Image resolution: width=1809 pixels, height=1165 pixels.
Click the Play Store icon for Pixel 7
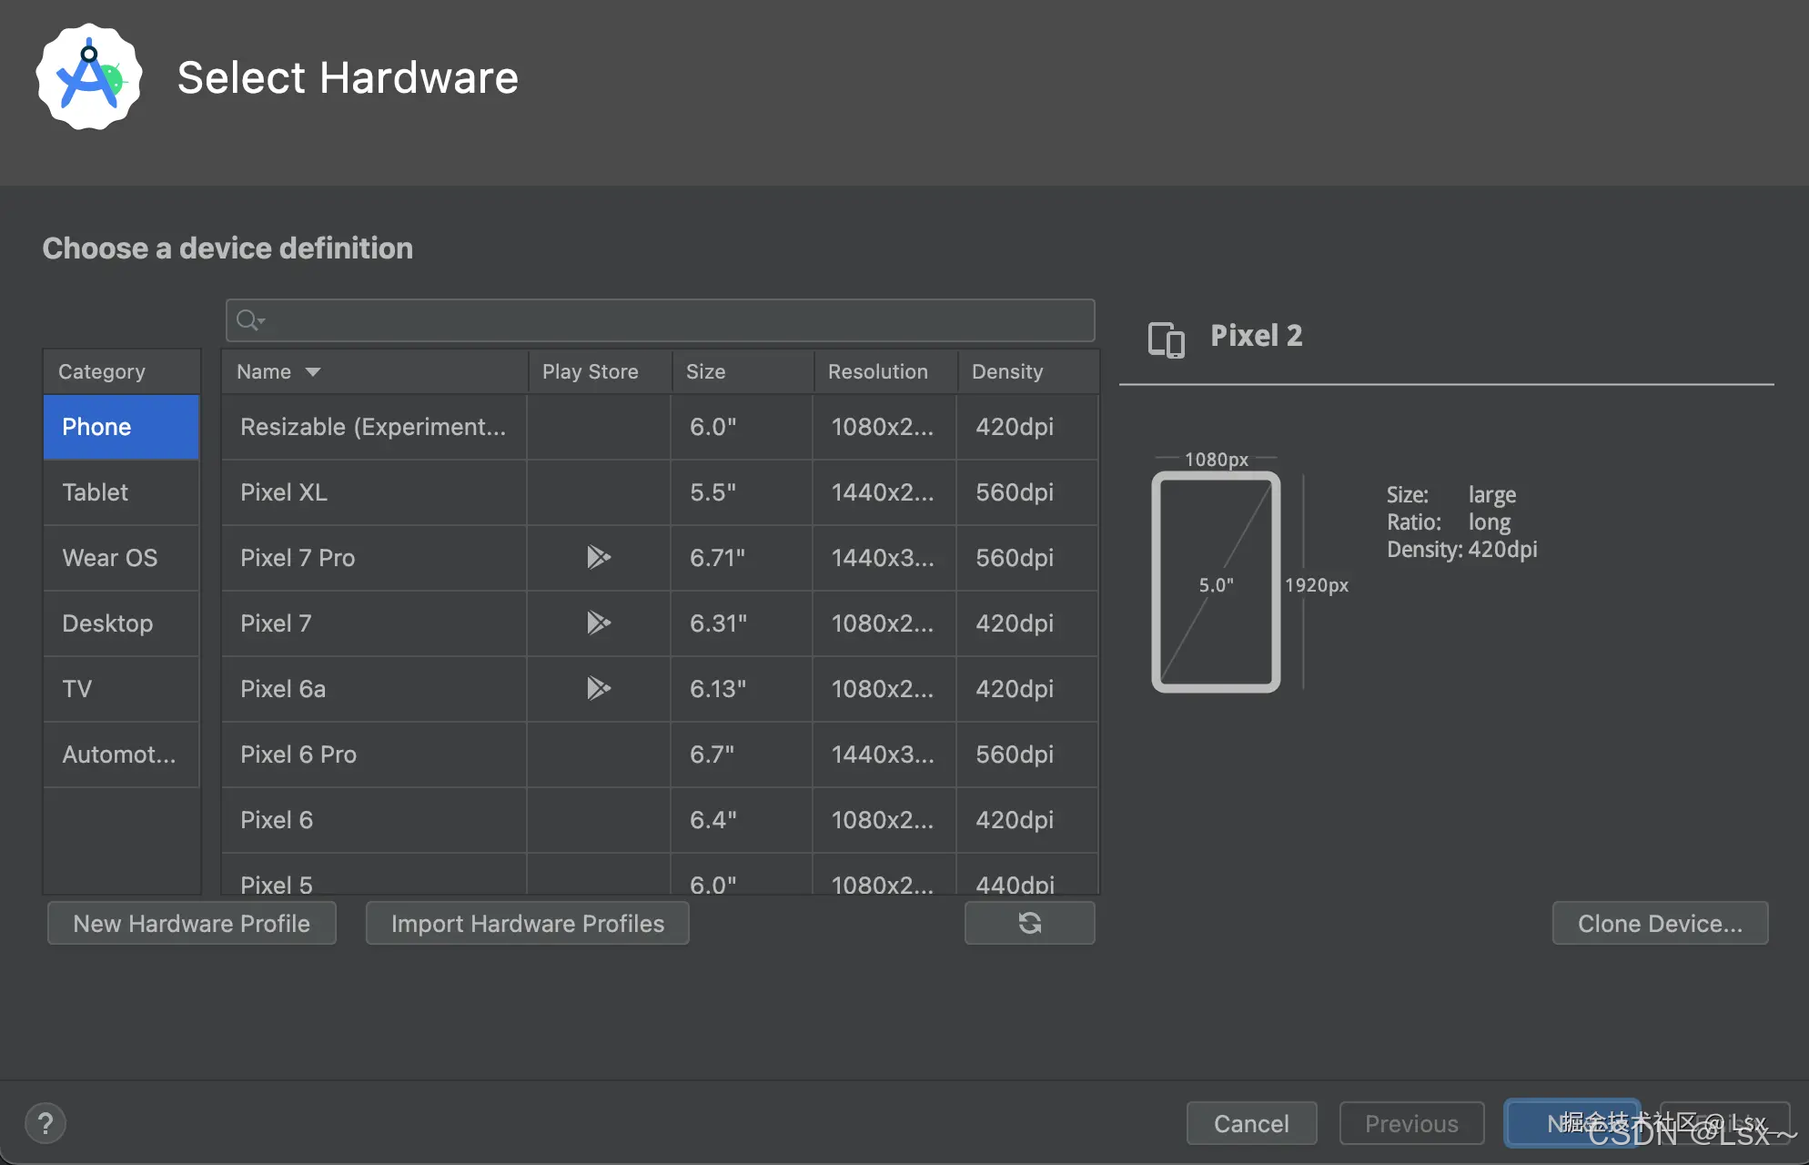[598, 623]
